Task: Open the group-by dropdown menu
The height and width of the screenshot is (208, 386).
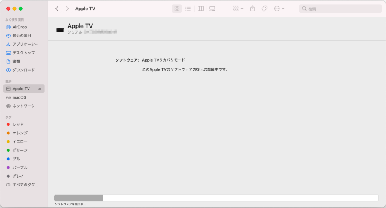Action: [238, 9]
